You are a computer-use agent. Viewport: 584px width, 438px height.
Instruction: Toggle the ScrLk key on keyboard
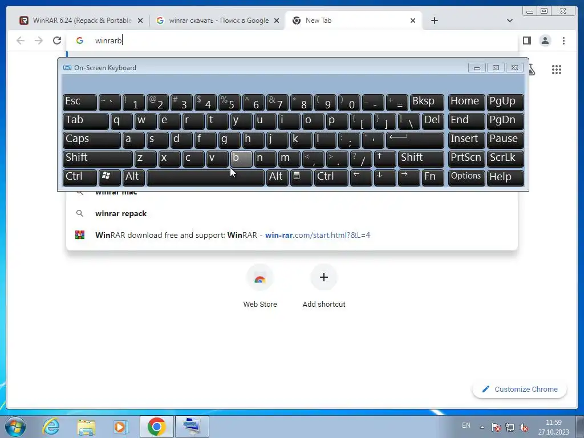[x=505, y=159]
